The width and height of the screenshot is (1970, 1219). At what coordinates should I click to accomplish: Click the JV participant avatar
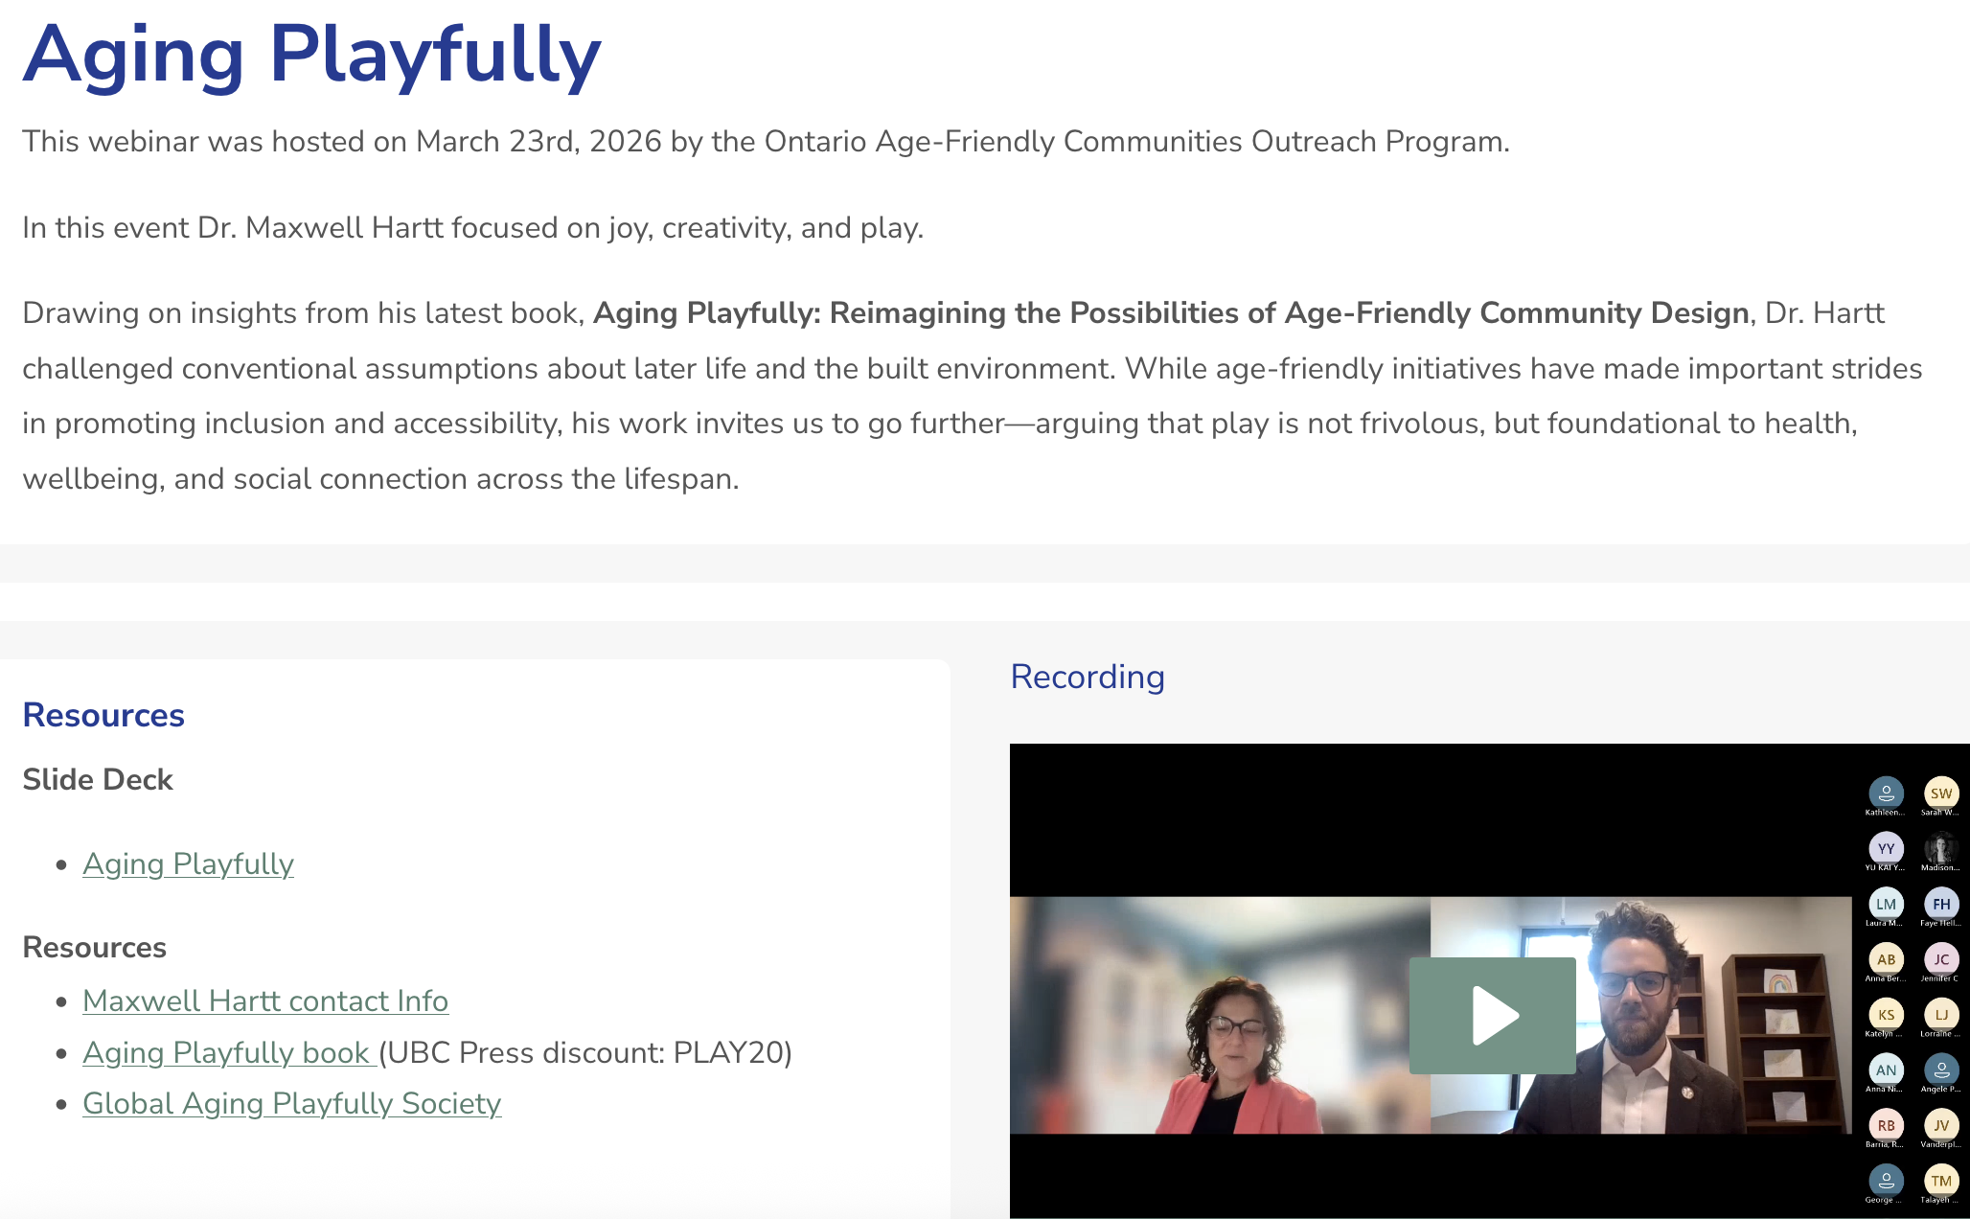coord(1940,1125)
